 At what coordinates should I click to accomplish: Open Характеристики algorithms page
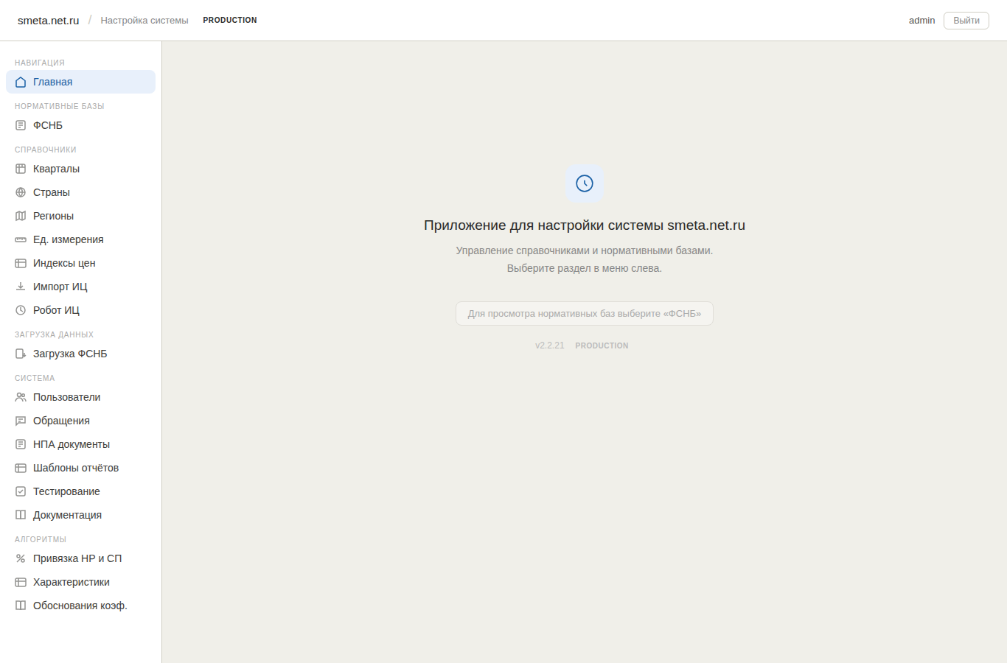click(x=80, y=582)
